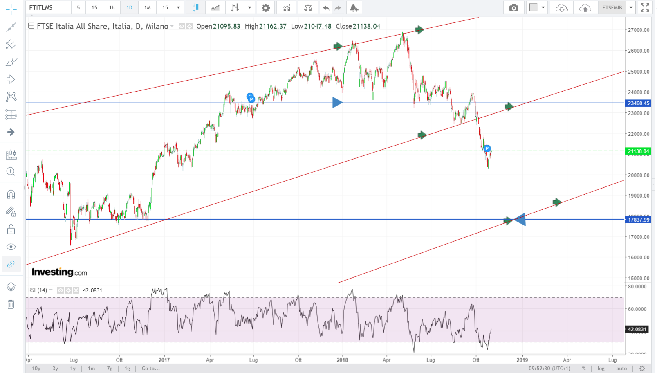Select the prediction and measurement tool
657x373 pixels.
[11, 115]
